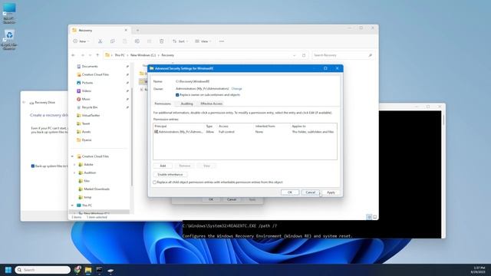The width and height of the screenshot is (491, 276).
Task: Open the Market Downloads folder in the tree
Action: click(97, 189)
